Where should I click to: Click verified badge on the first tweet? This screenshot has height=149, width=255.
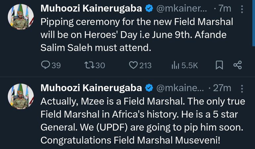click(149, 9)
